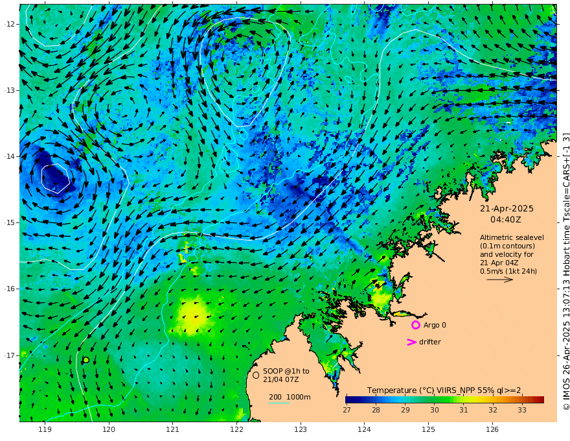Click the yellow-green SOOP marker near 17°S
This screenshot has width=570, height=441.
click(x=86, y=360)
